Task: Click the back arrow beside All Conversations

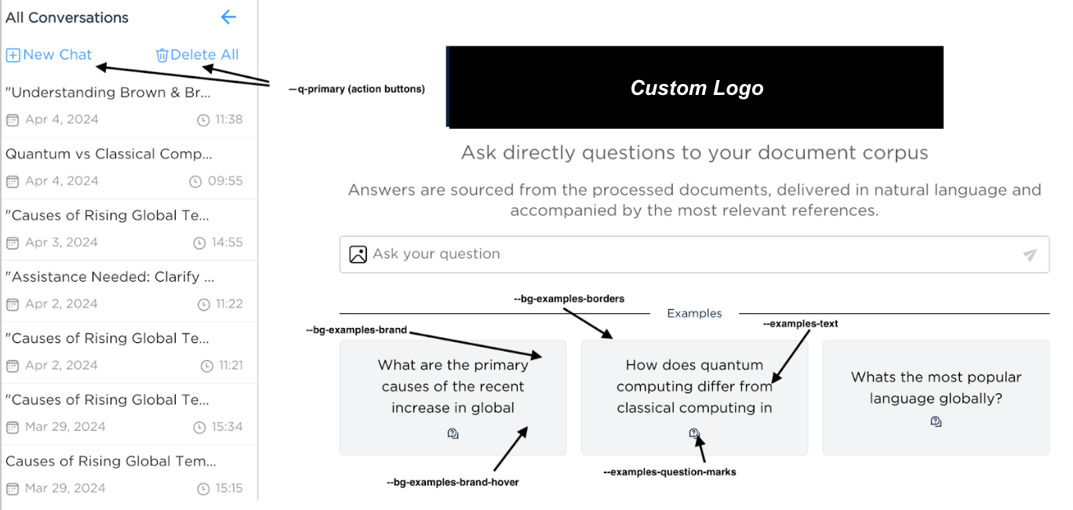Action: [228, 17]
